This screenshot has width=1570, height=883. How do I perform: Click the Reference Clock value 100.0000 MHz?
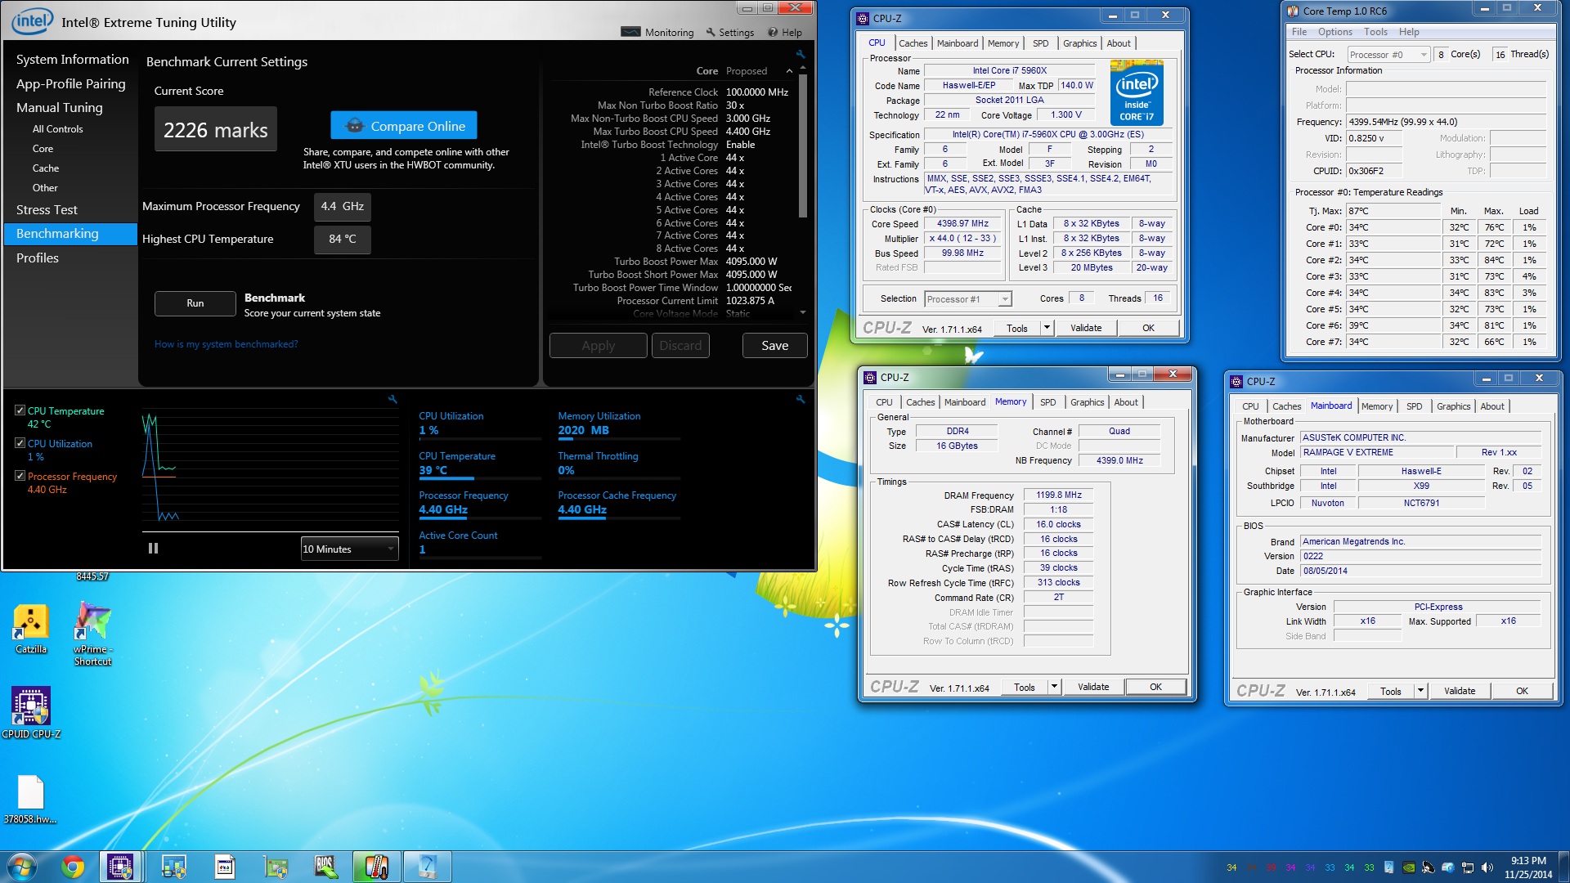coord(756,92)
